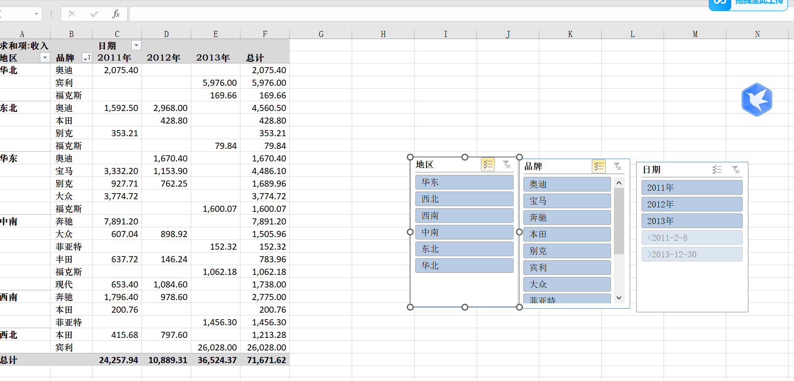The height and width of the screenshot is (381, 794).
Task: Select 宾利 in the 品牌 slicer
Action: click(567, 268)
